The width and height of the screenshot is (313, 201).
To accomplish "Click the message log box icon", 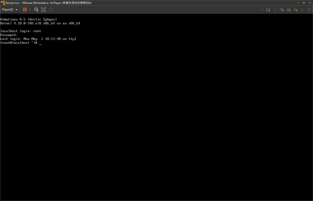I will coord(309,9).
